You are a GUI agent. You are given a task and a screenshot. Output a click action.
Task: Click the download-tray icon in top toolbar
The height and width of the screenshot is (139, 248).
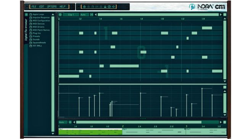[x=105, y=7]
